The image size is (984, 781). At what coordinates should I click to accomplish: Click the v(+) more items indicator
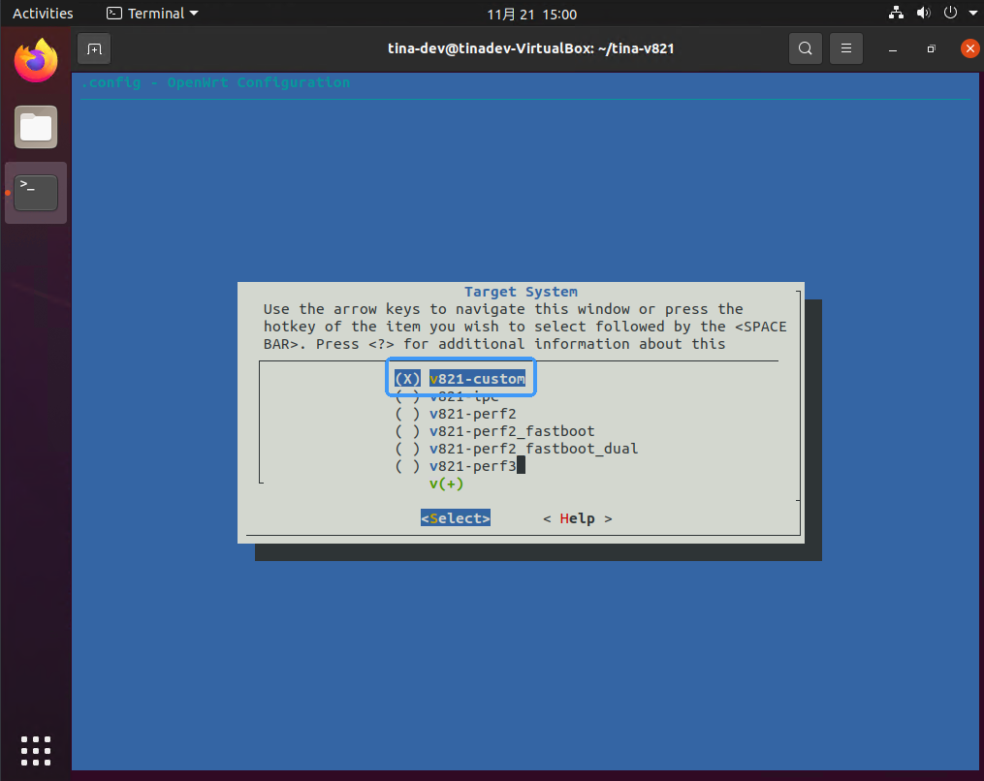pos(446,484)
